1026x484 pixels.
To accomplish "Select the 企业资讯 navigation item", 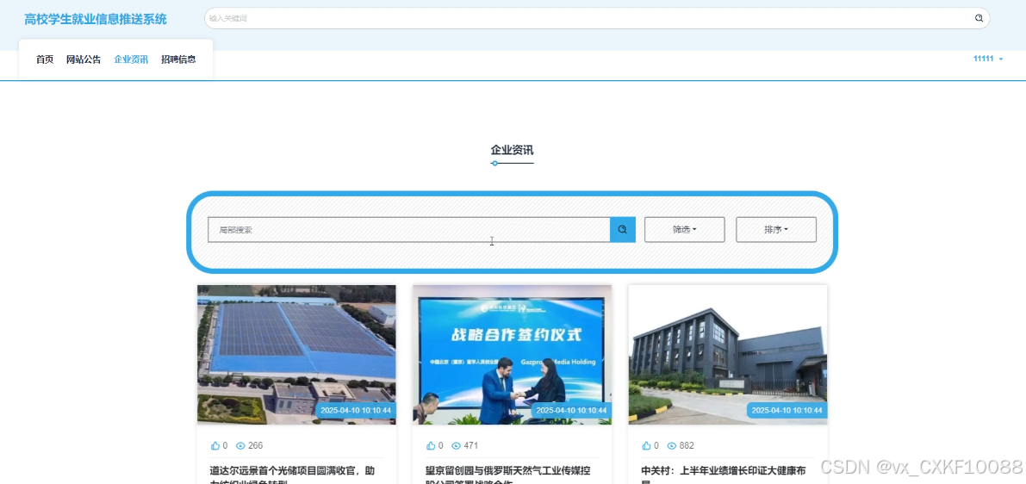I will tap(131, 59).
